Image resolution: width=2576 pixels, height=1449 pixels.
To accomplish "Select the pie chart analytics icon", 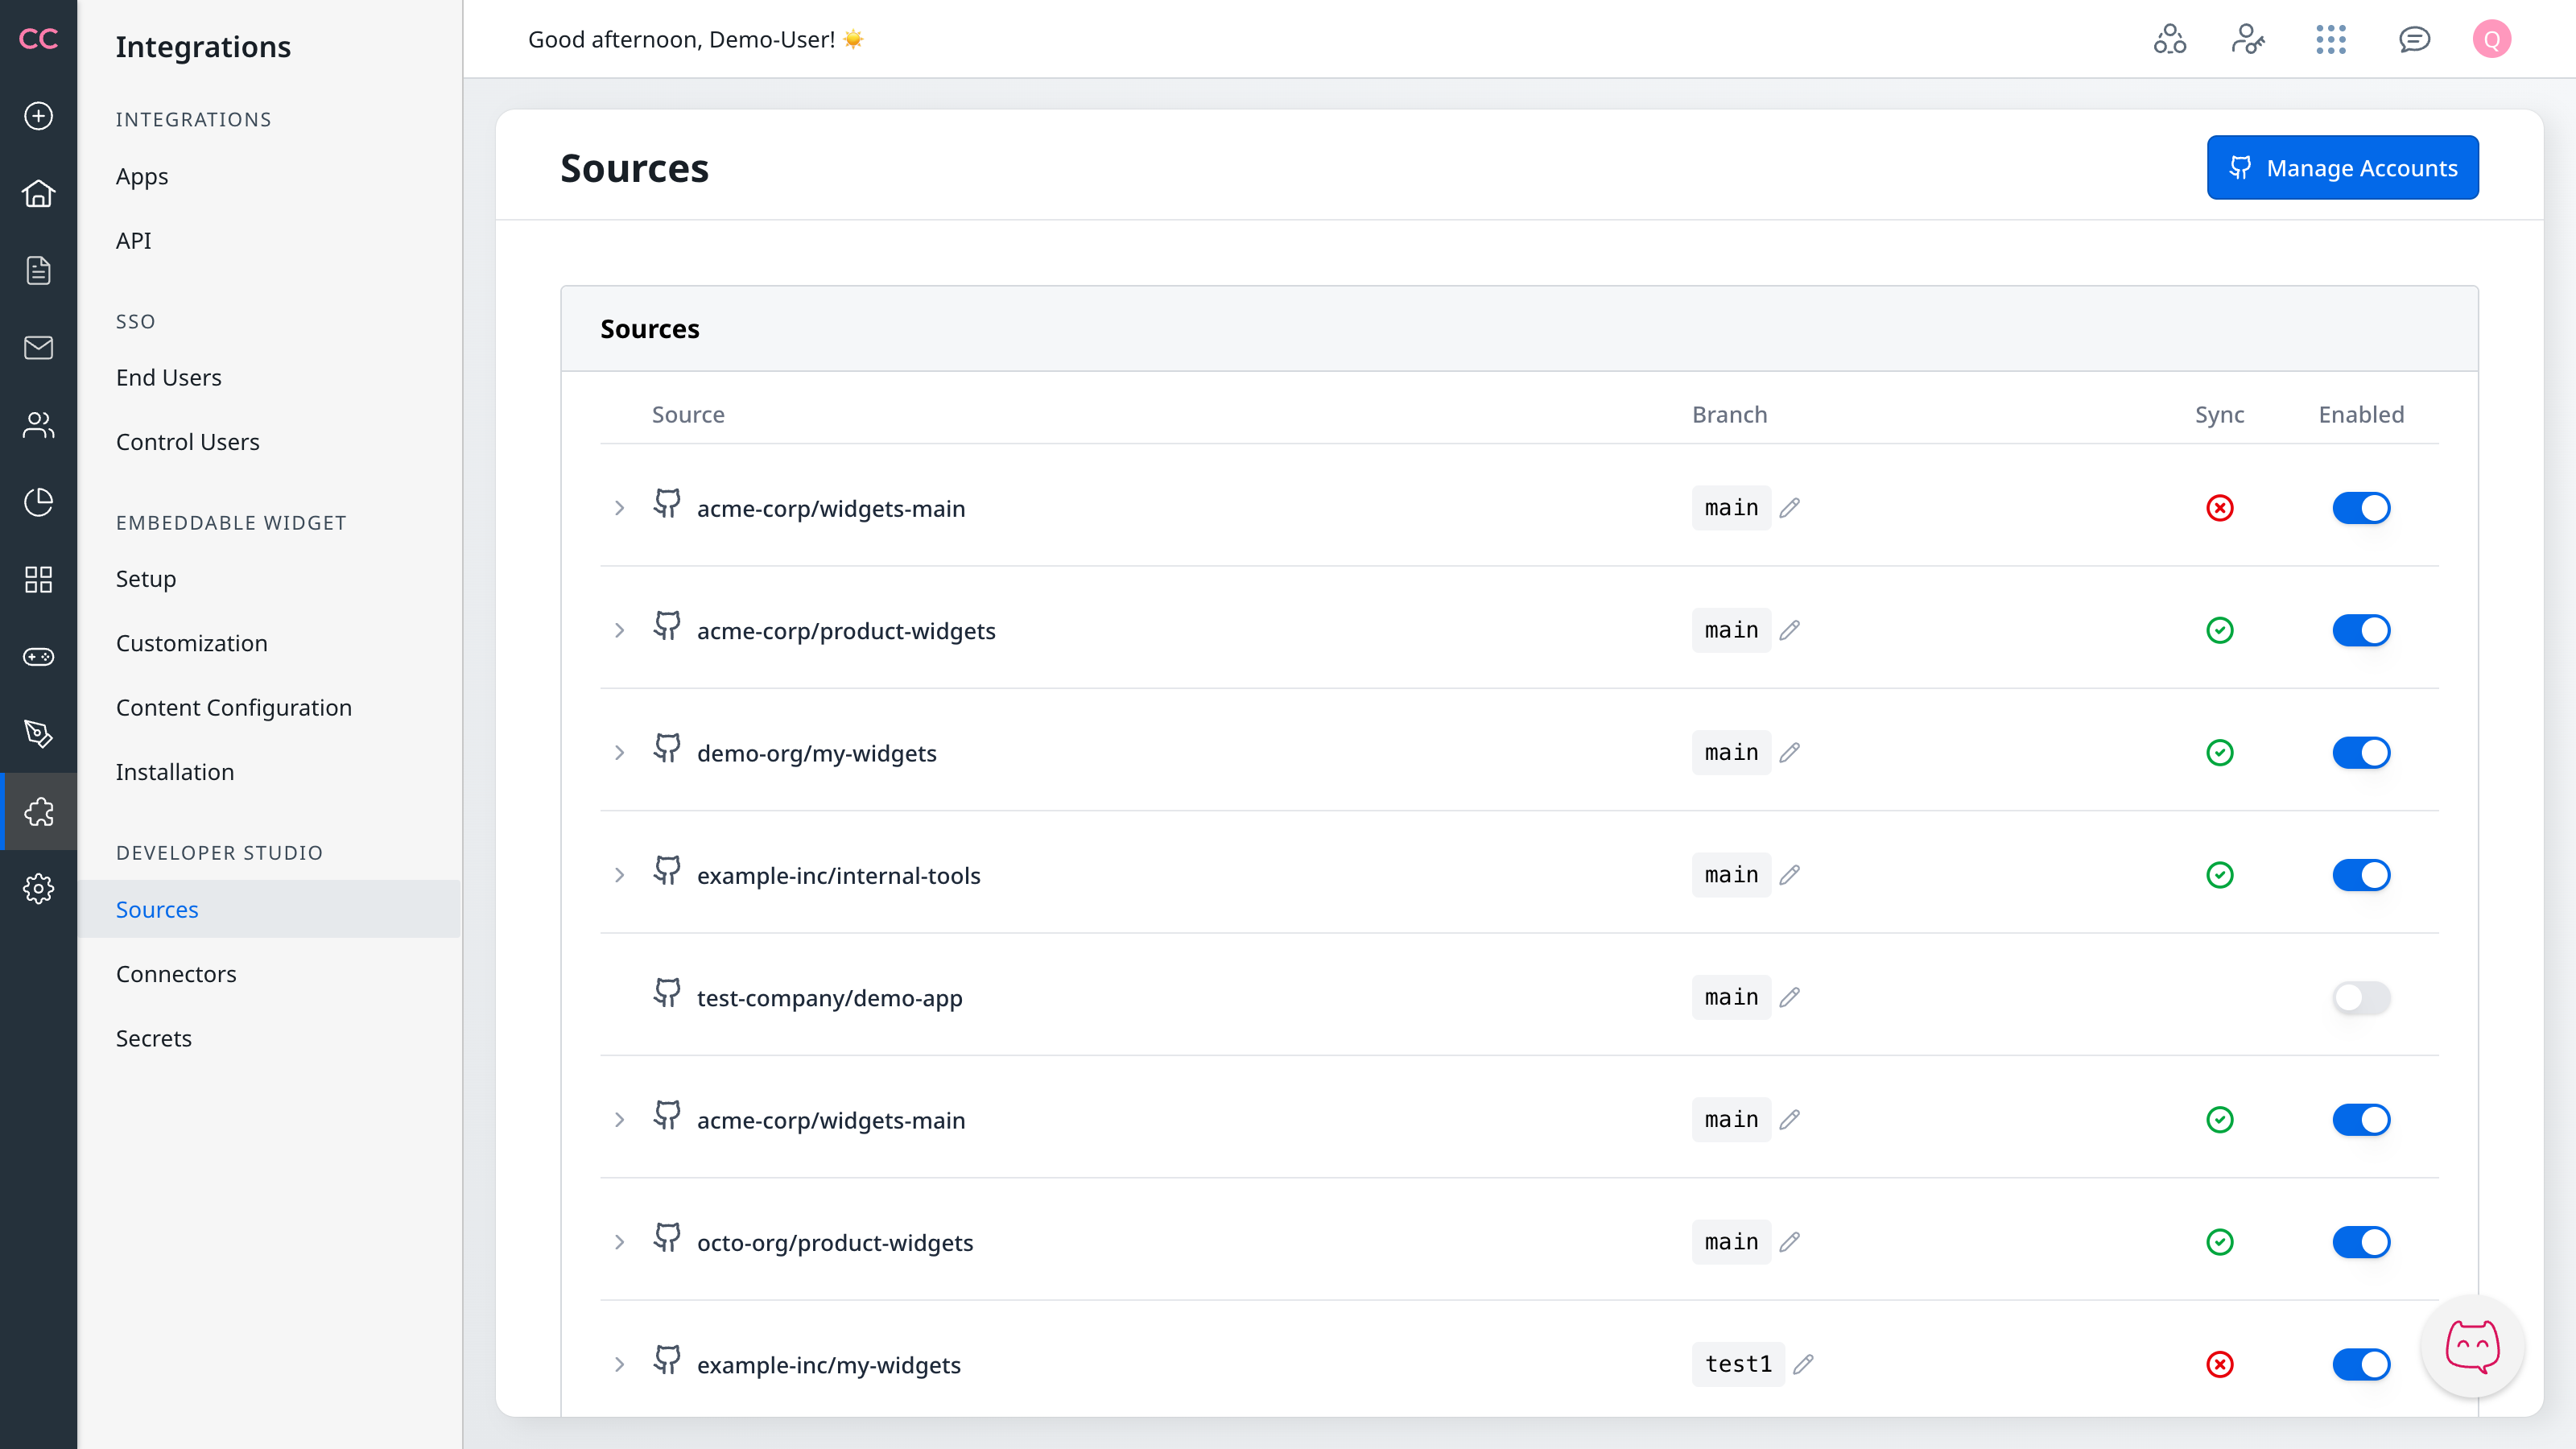I will pos(39,502).
